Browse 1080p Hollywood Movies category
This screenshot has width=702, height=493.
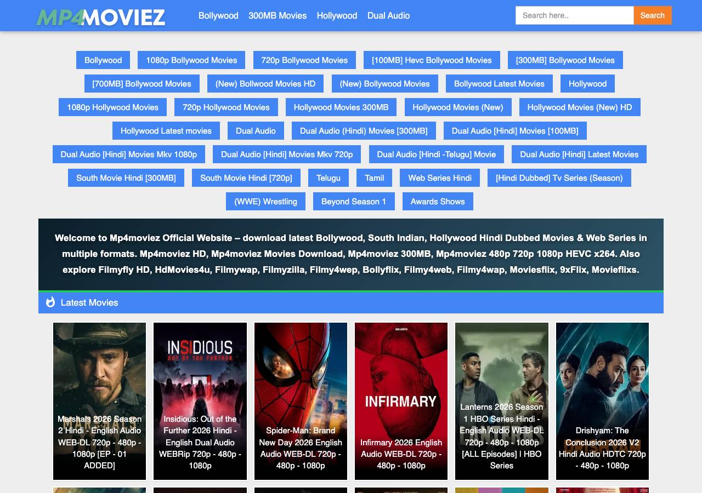[x=112, y=107]
